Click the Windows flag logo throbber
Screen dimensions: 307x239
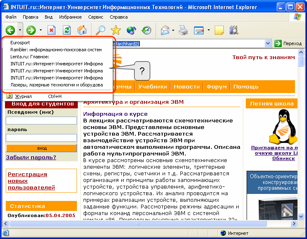(297, 17)
